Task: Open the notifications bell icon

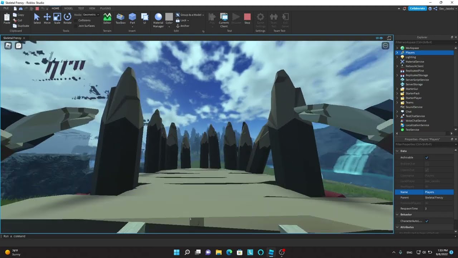Action: (404, 8)
